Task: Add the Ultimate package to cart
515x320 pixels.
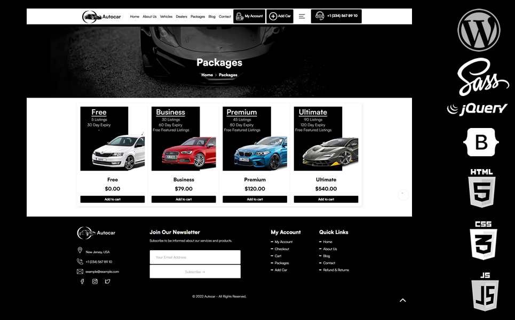Action: click(x=326, y=199)
